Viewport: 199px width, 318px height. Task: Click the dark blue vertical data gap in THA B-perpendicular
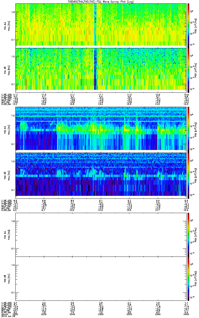pyautogui.click(x=96, y=25)
